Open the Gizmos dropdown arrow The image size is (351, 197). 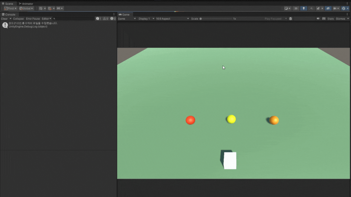coord(348,19)
